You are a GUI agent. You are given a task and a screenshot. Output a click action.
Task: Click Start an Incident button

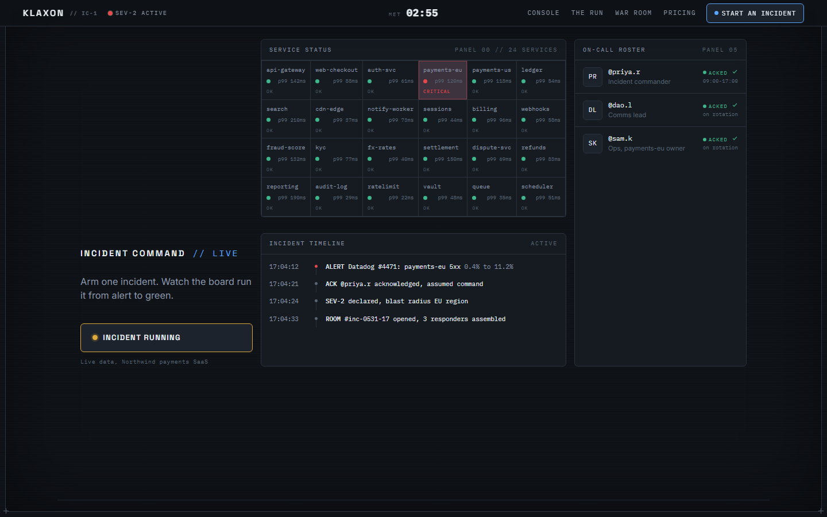click(755, 13)
